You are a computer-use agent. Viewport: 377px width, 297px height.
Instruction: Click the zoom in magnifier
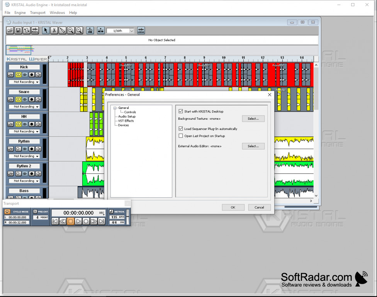coord(71,31)
